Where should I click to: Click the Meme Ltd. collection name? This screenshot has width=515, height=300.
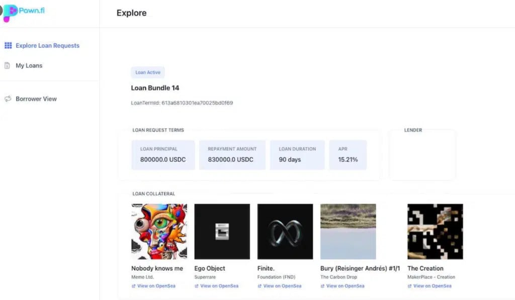pos(142,277)
